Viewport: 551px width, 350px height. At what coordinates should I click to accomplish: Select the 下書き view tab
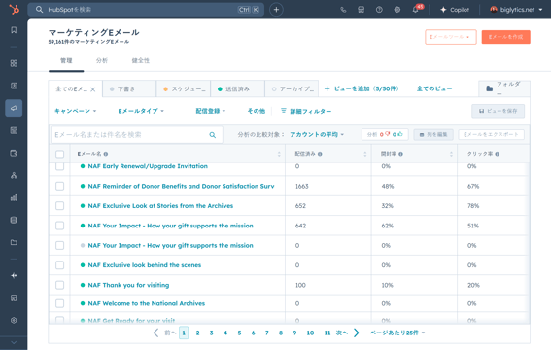click(129, 88)
